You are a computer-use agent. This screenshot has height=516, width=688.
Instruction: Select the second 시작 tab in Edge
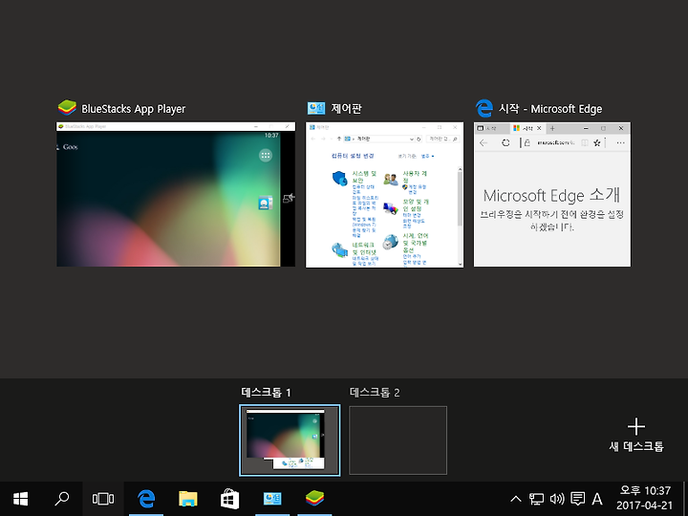tap(527, 128)
